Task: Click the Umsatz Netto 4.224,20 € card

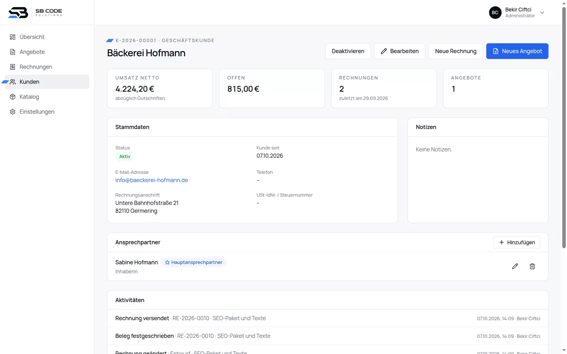Action: pos(160,88)
